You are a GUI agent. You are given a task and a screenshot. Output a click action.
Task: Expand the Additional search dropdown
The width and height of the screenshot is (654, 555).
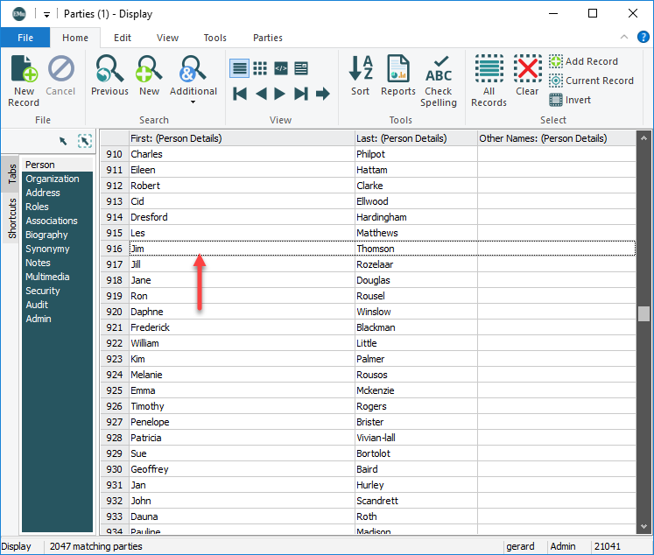click(193, 102)
